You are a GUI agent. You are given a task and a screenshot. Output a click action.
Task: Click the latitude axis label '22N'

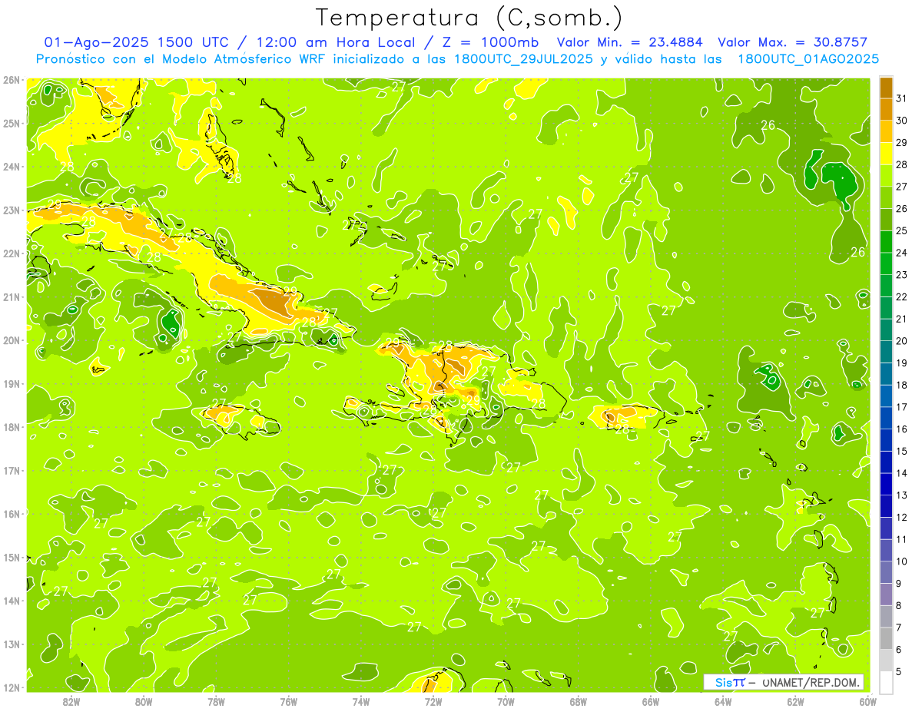pyautogui.click(x=12, y=253)
